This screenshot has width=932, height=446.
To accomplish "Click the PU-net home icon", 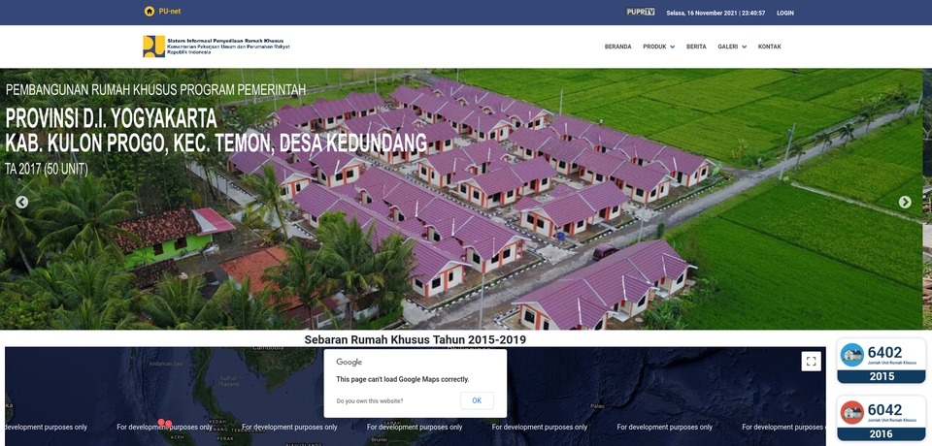I will click(150, 12).
